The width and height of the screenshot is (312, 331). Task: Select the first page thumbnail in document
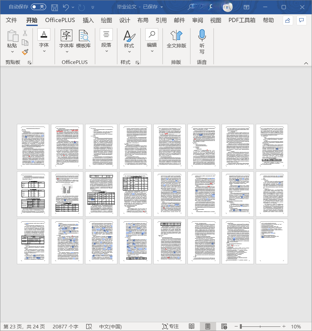[33, 146]
